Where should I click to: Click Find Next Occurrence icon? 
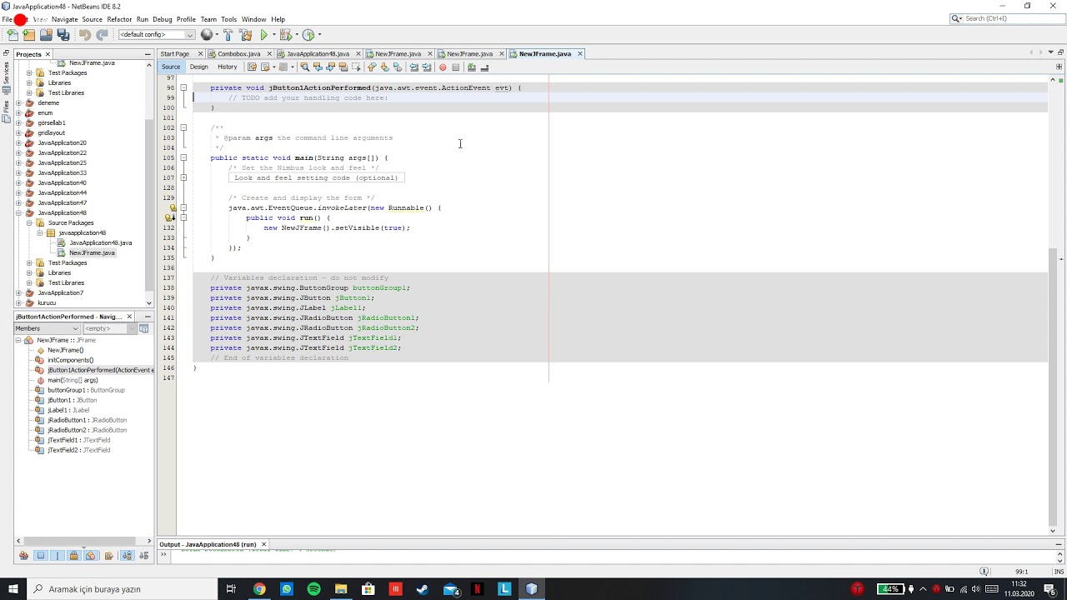pyautogui.click(x=331, y=67)
